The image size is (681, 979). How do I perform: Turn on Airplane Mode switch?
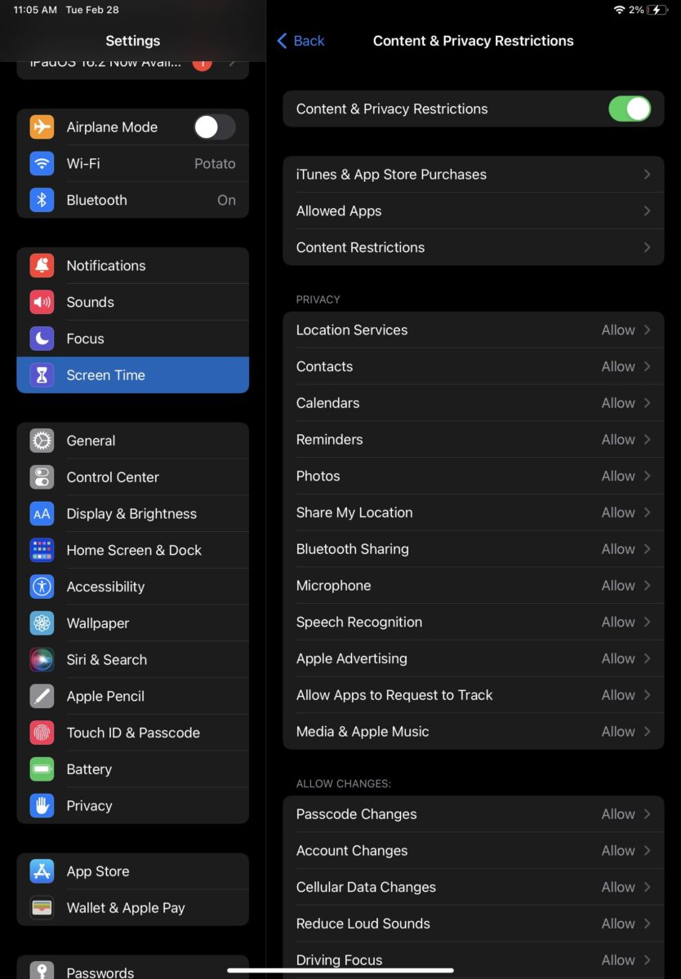[214, 127]
